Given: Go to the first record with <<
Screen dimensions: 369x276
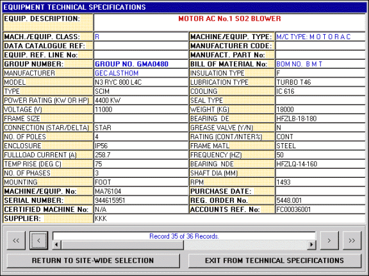Looking at the screenshot, I should pyautogui.click(x=16, y=241).
